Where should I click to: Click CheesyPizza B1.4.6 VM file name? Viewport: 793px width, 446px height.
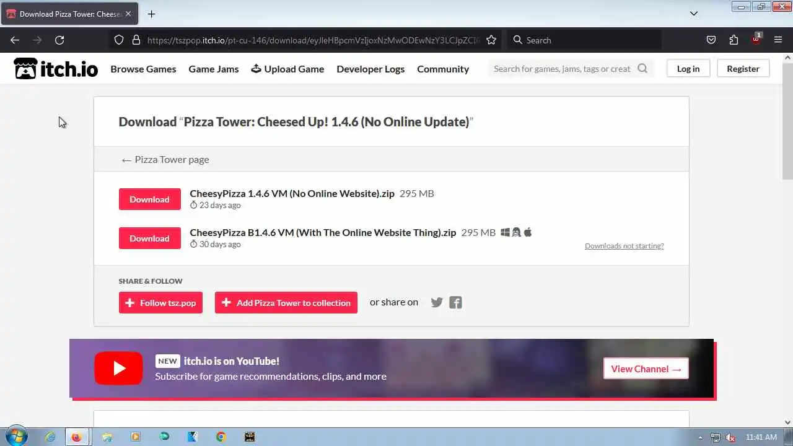(323, 232)
